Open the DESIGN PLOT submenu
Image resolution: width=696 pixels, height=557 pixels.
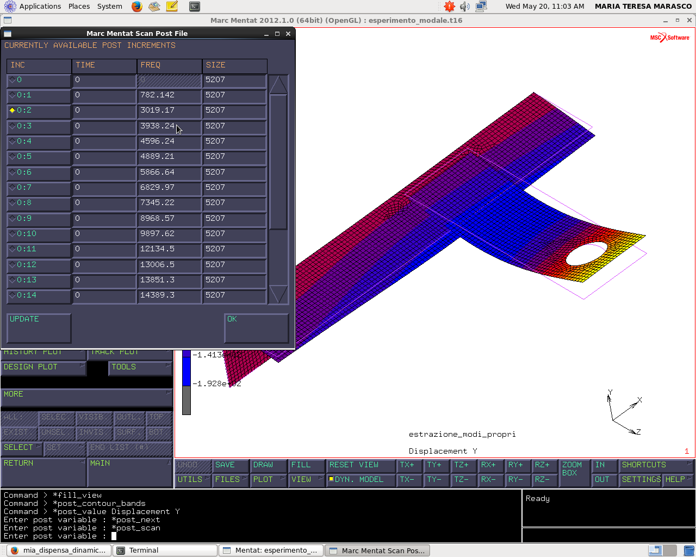[x=43, y=368]
